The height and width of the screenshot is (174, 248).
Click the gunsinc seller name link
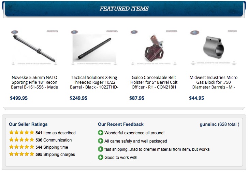pyautogui.click(x=208, y=124)
